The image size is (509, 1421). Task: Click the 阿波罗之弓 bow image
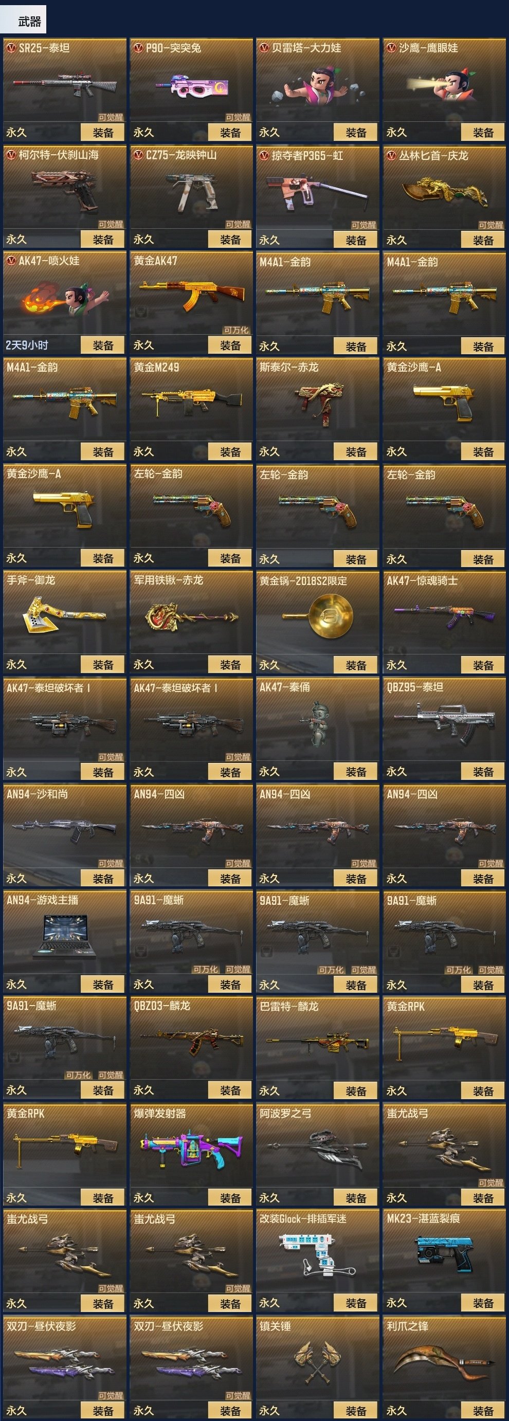click(x=318, y=1149)
